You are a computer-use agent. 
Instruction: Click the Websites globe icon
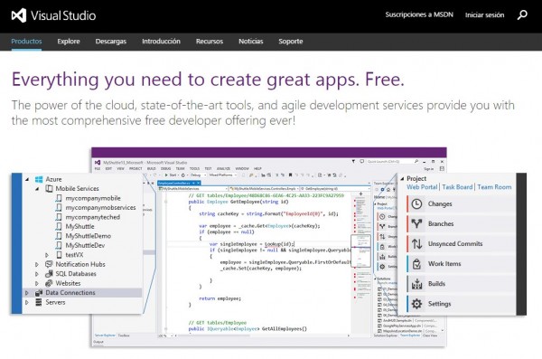pyautogui.click(x=49, y=283)
